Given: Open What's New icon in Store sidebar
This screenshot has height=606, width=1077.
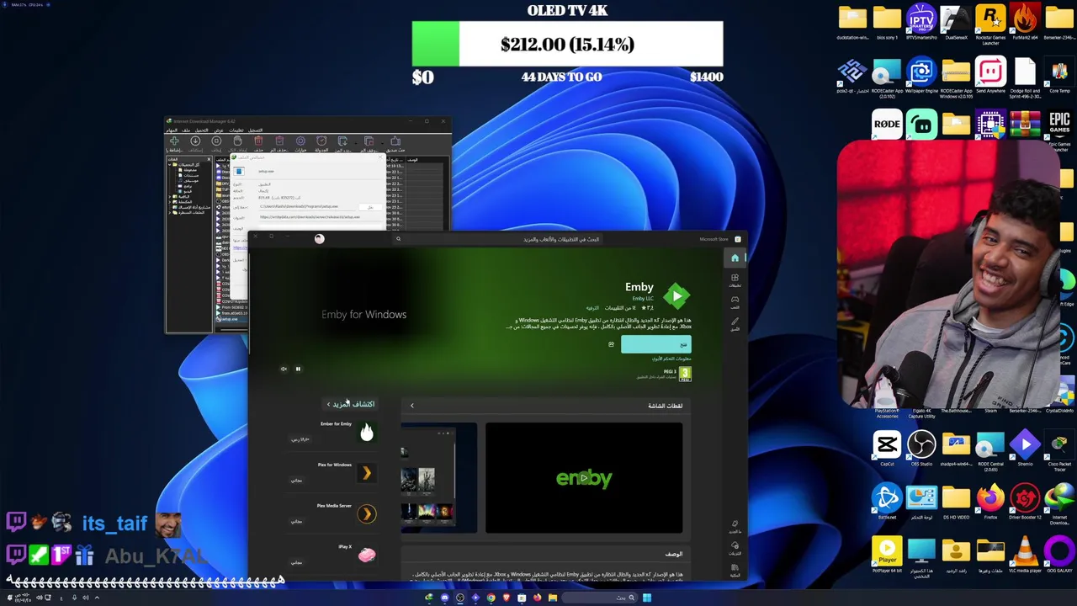Looking at the screenshot, I should (x=735, y=525).
